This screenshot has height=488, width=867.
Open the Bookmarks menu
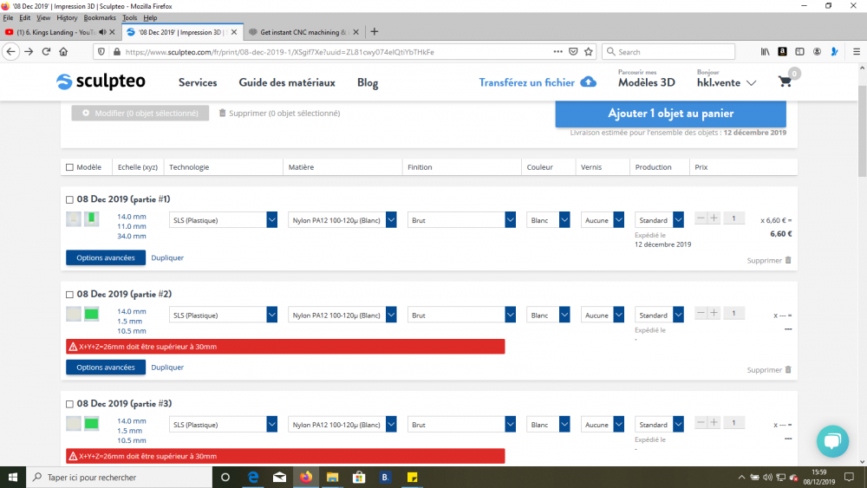100,17
